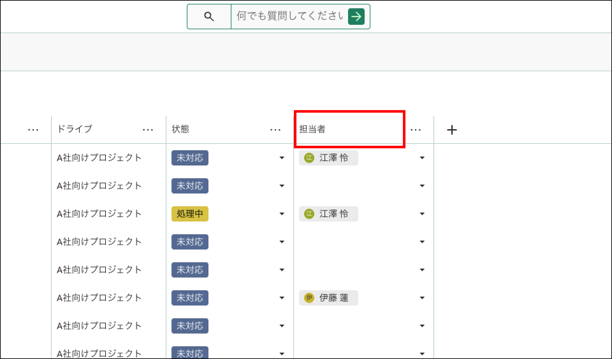This screenshot has height=359, width=612.
Task: Click the 状態 column header
Action: (180, 129)
